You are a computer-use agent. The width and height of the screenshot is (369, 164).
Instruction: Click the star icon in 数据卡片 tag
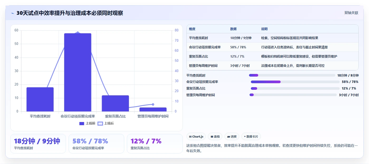245,137
